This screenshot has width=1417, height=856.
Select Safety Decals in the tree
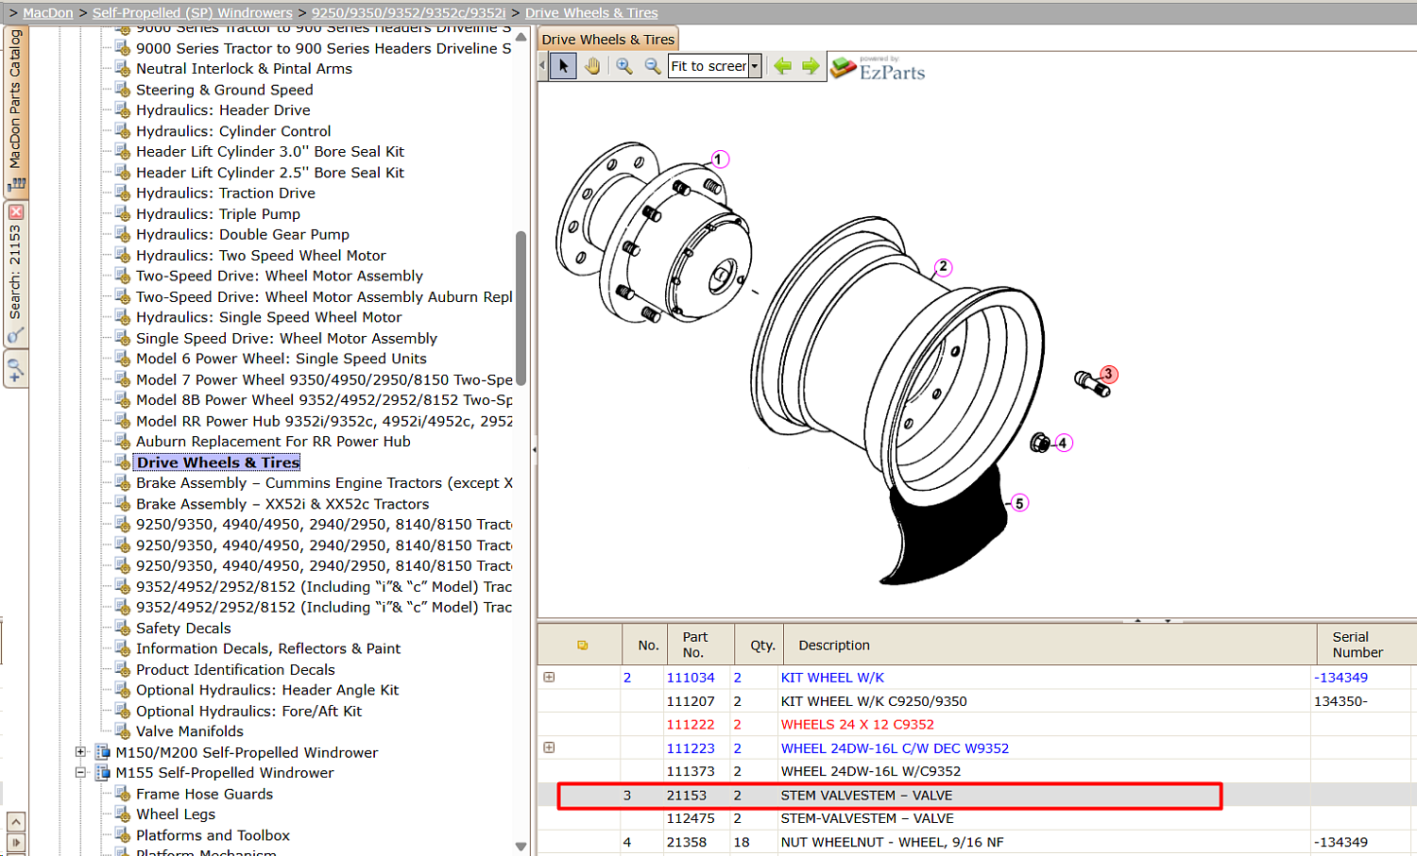(183, 629)
